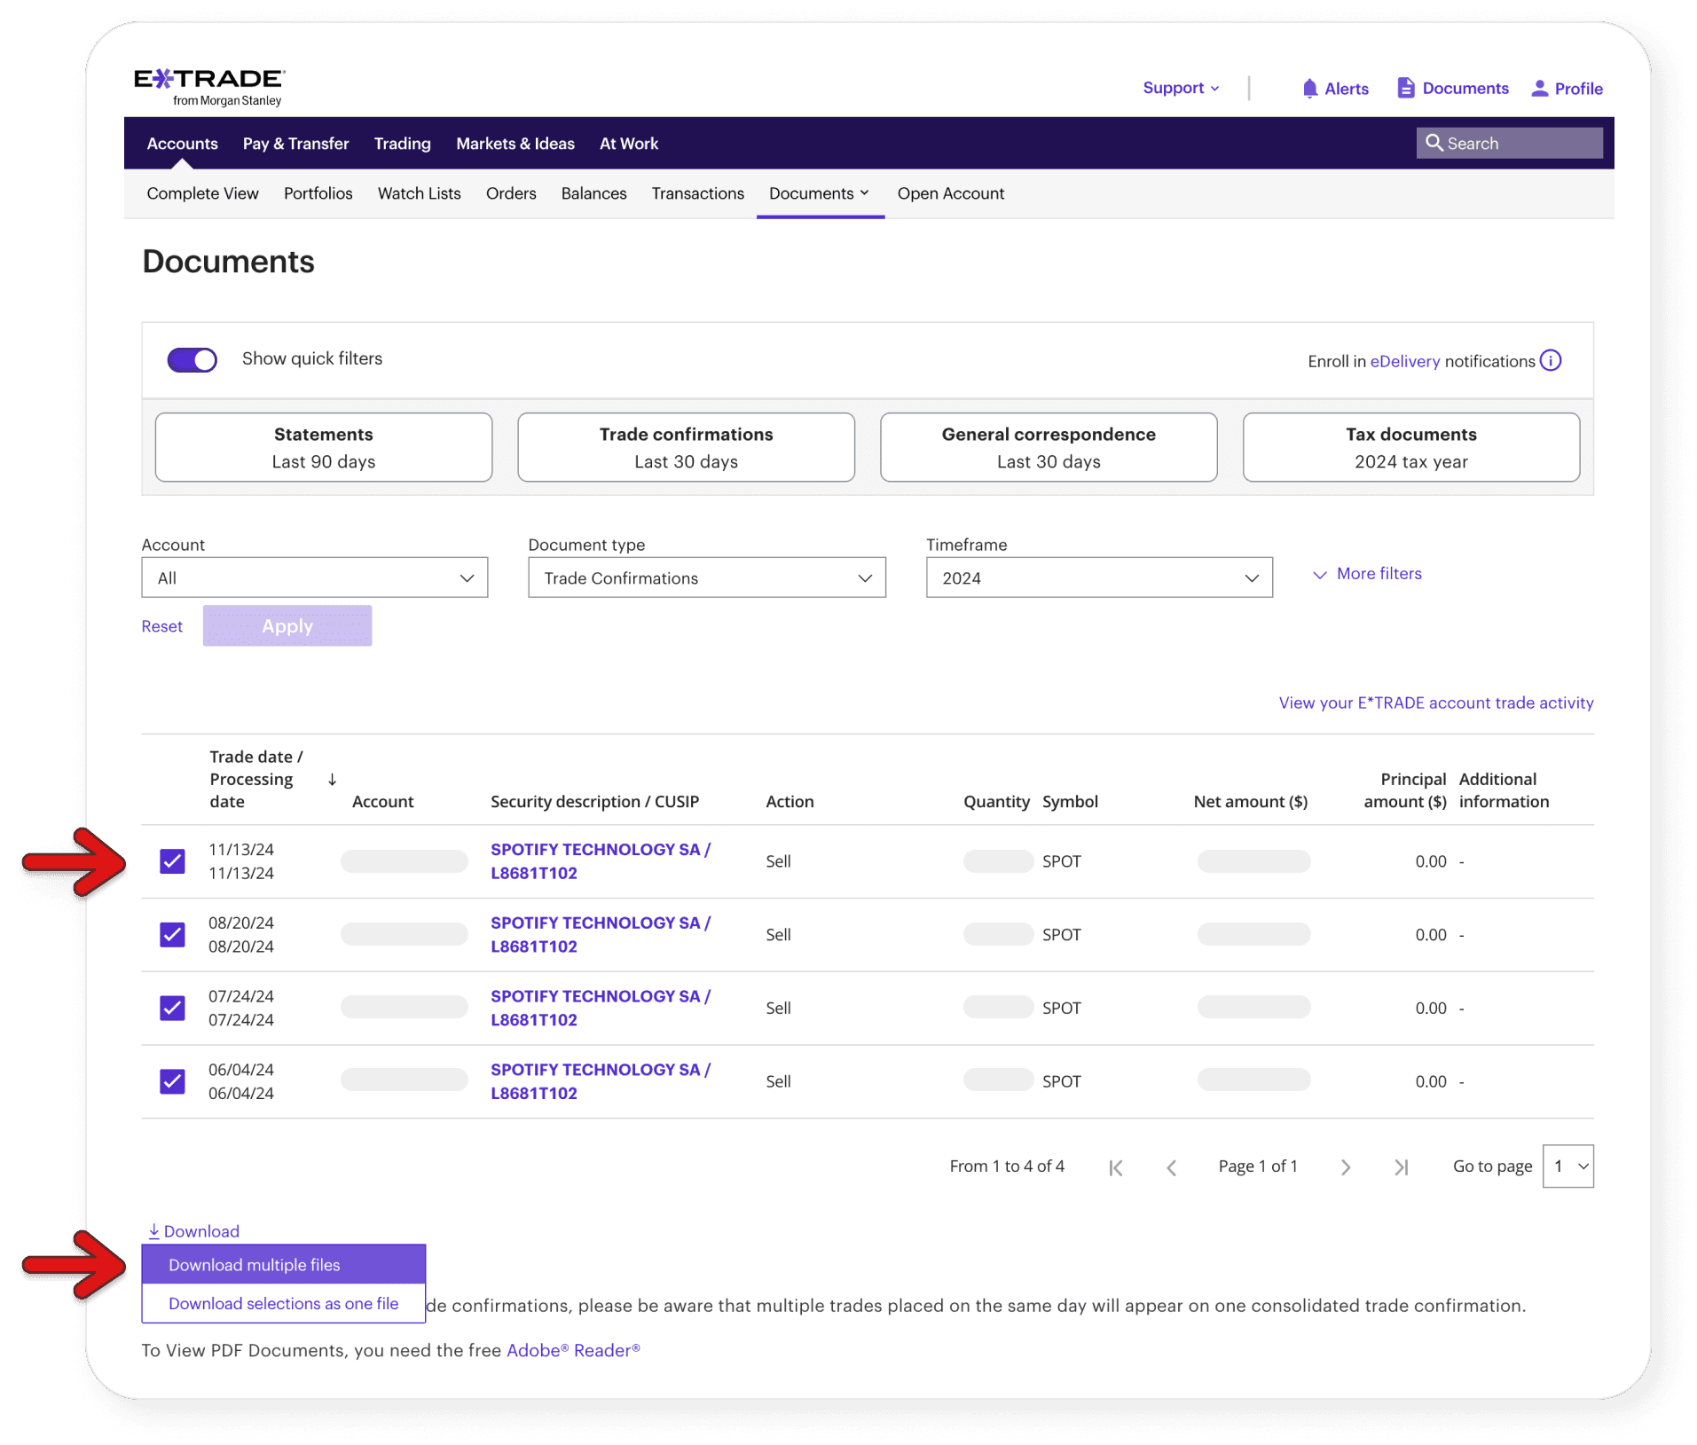Screen dimensions: 1697x1445
Task: Switch to the Watch Lists tab
Action: (419, 193)
